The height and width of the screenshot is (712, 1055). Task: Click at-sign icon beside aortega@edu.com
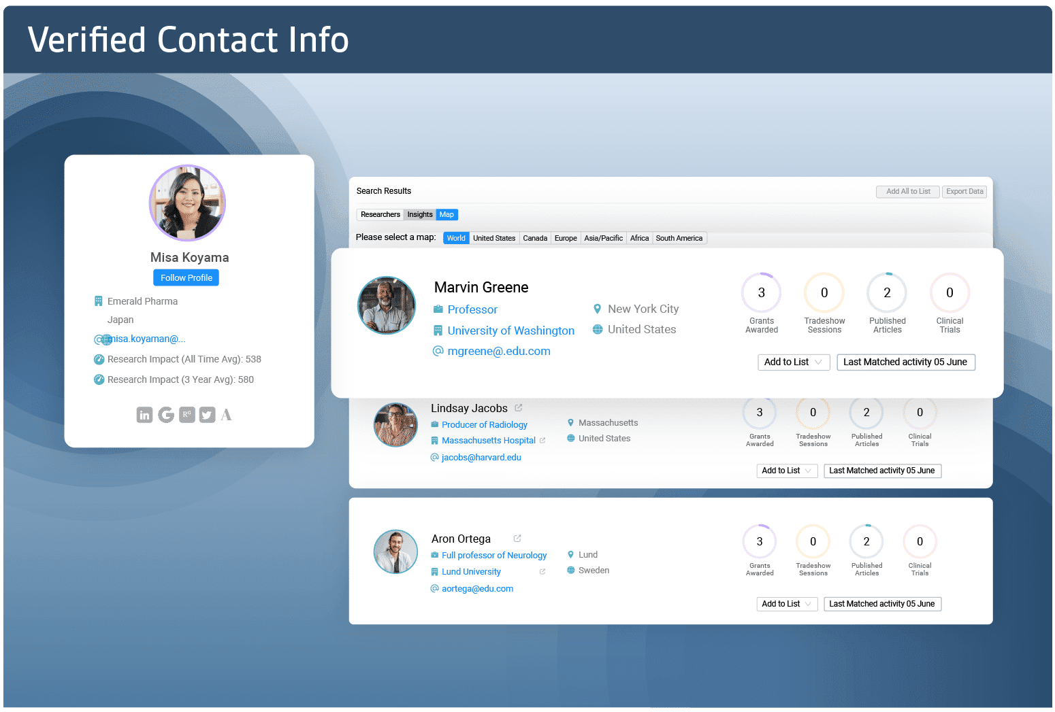(435, 589)
